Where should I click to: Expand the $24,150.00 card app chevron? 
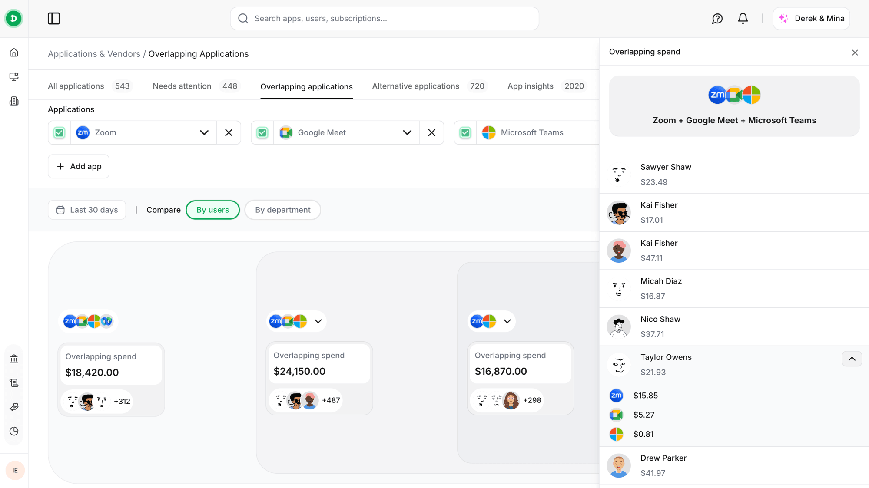tap(318, 321)
